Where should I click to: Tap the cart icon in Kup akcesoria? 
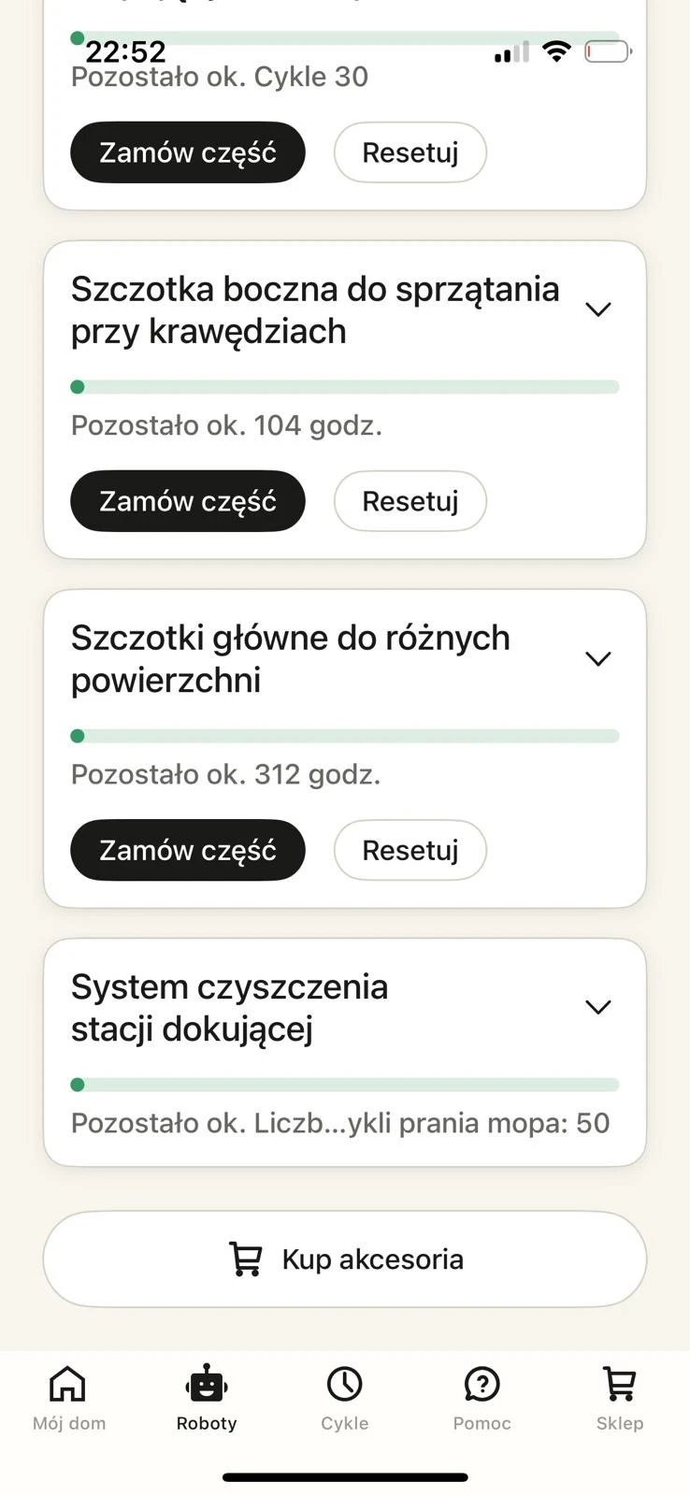[x=246, y=1259]
